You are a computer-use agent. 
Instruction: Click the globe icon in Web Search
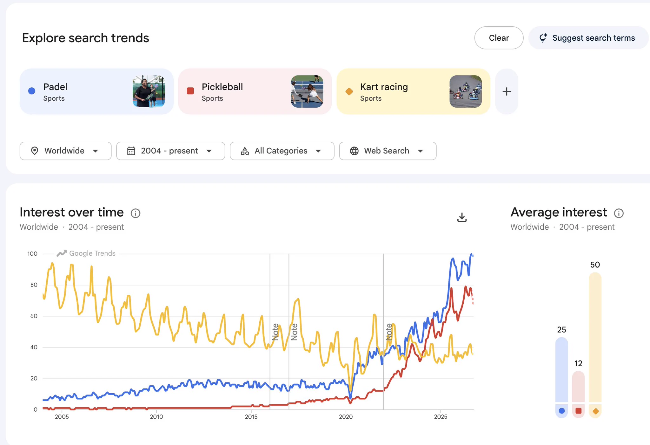(354, 151)
